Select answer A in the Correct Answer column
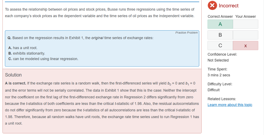This screenshot has height=135, width=264. tap(220, 24)
